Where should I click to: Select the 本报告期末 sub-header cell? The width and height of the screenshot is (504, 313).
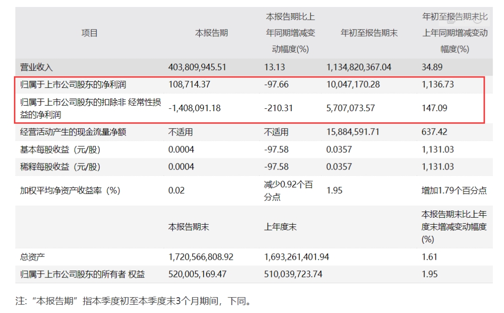pos(189,227)
